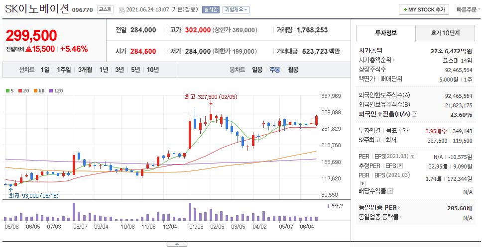
Task: Click the 최고 327,500 (02/05) chart marker
Action: 211,97
